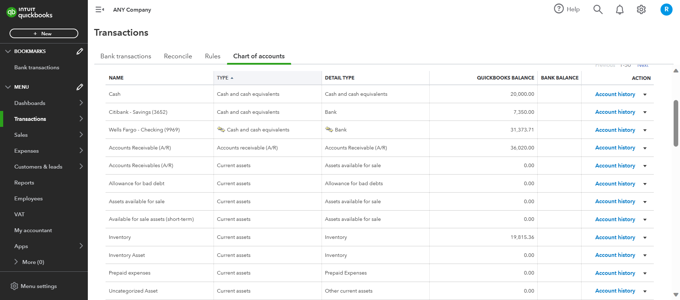Edit menu with the pencil icon
680x300 pixels.
[x=80, y=87]
